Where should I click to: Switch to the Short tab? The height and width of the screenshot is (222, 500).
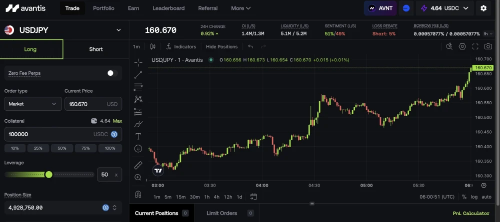(x=96, y=49)
